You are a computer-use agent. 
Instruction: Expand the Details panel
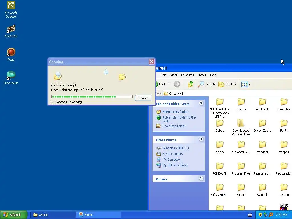click(x=201, y=179)
